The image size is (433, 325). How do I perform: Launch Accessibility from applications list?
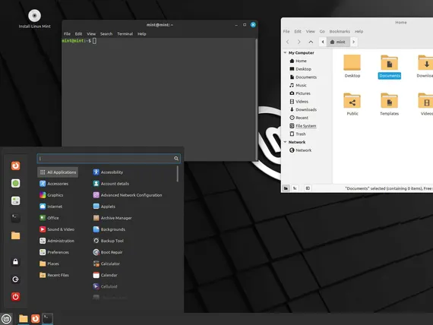(108, 172)
